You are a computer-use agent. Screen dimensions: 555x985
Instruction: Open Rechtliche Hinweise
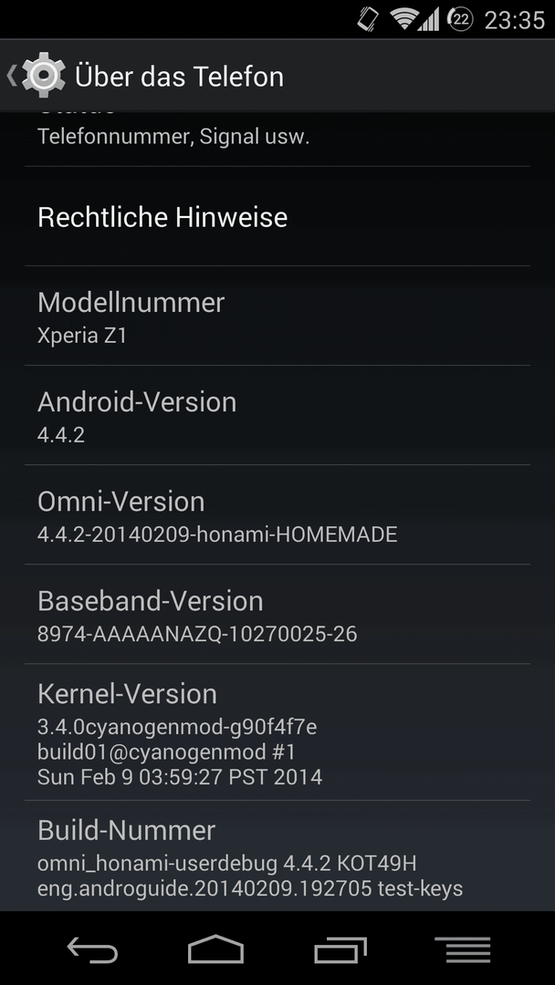277,216
